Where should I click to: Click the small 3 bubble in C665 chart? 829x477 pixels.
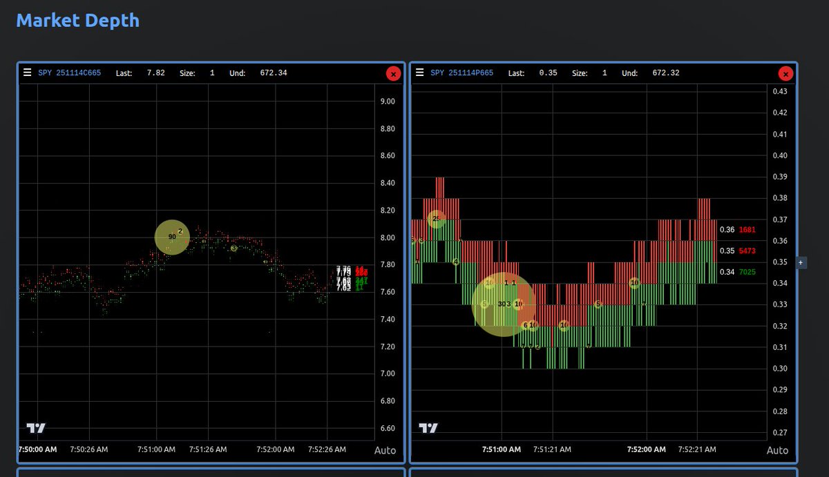[x=234, y=248]
